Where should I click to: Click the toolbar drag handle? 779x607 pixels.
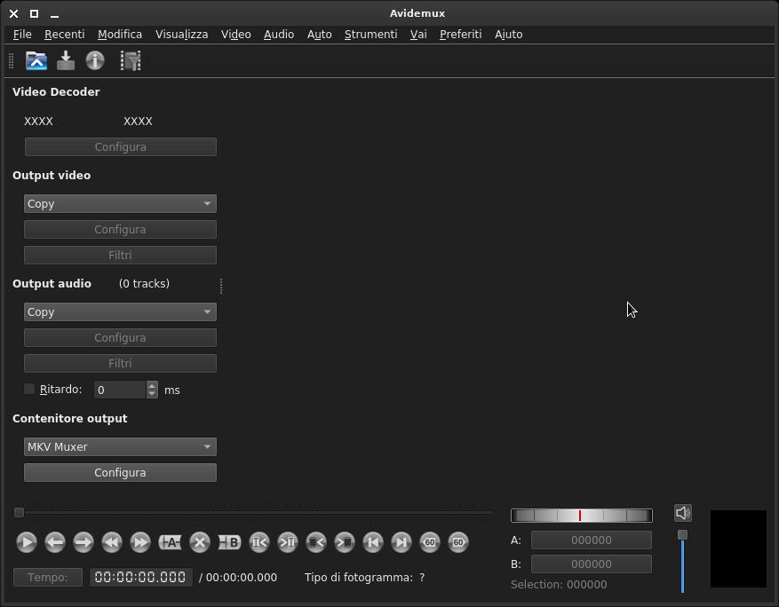(x=11, y=60)
